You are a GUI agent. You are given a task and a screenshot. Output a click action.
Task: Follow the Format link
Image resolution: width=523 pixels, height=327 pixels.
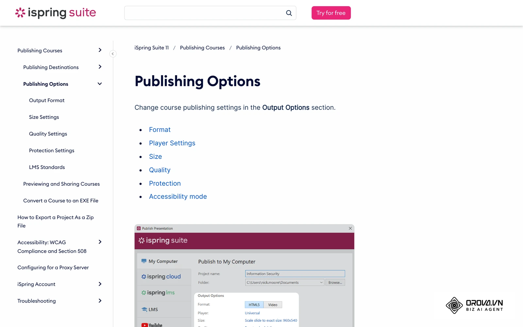[160, 130]
